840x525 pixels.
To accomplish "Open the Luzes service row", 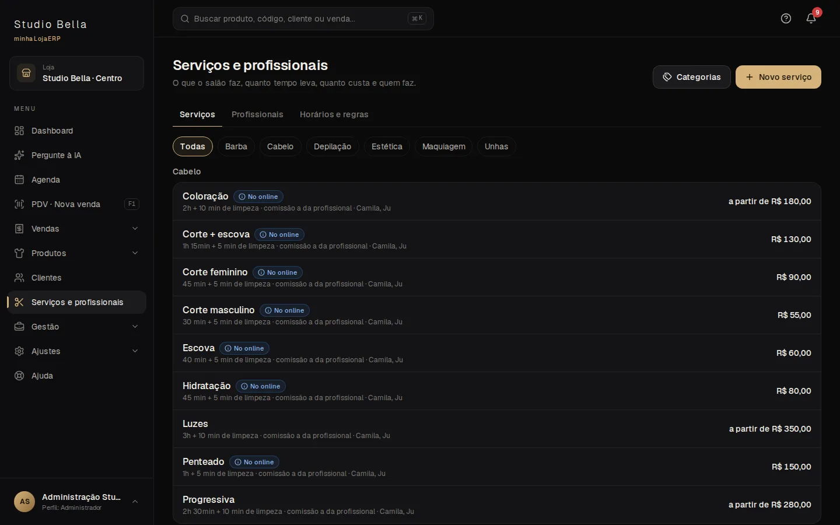I will (x=497, y=429).
